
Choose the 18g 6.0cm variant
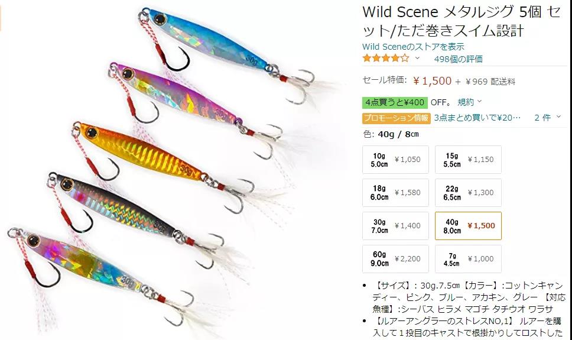click(x=395, y=192)
